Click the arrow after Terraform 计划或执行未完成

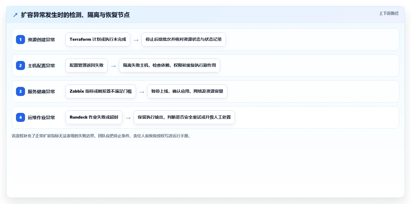(x=136, y=40)
